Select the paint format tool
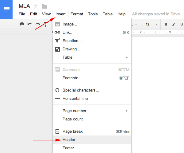This screenshot has height=153, width=184. (x=46, y=24)
